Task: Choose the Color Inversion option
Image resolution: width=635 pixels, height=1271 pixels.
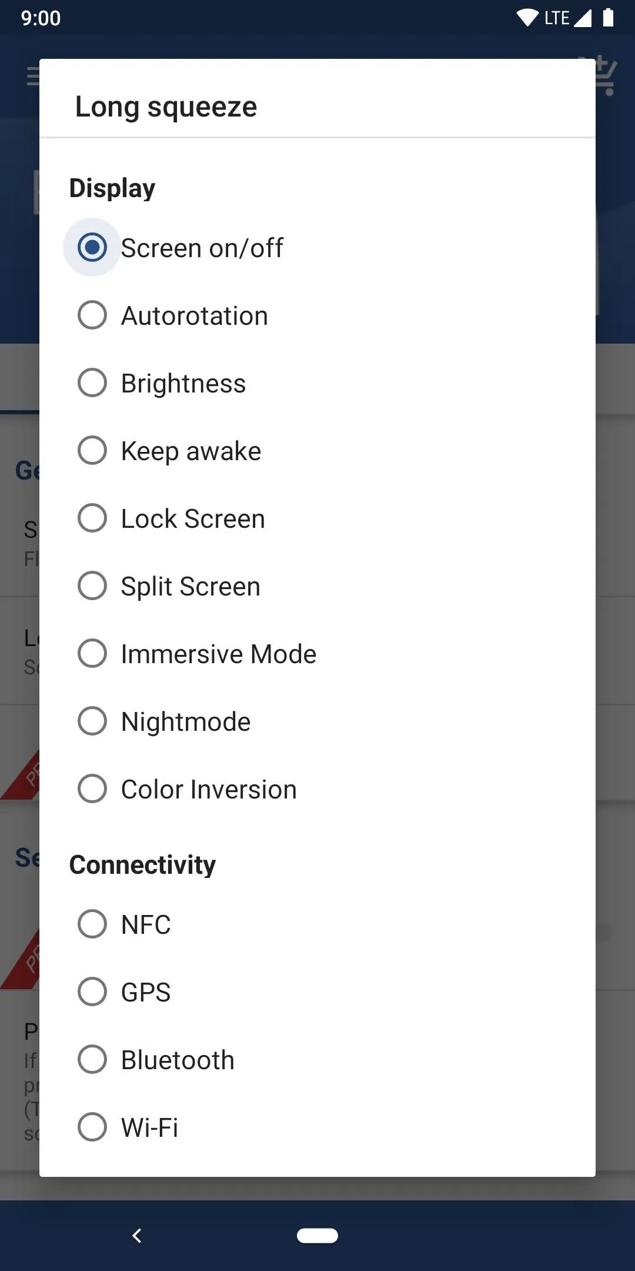Action: click(x=92, y=789)
